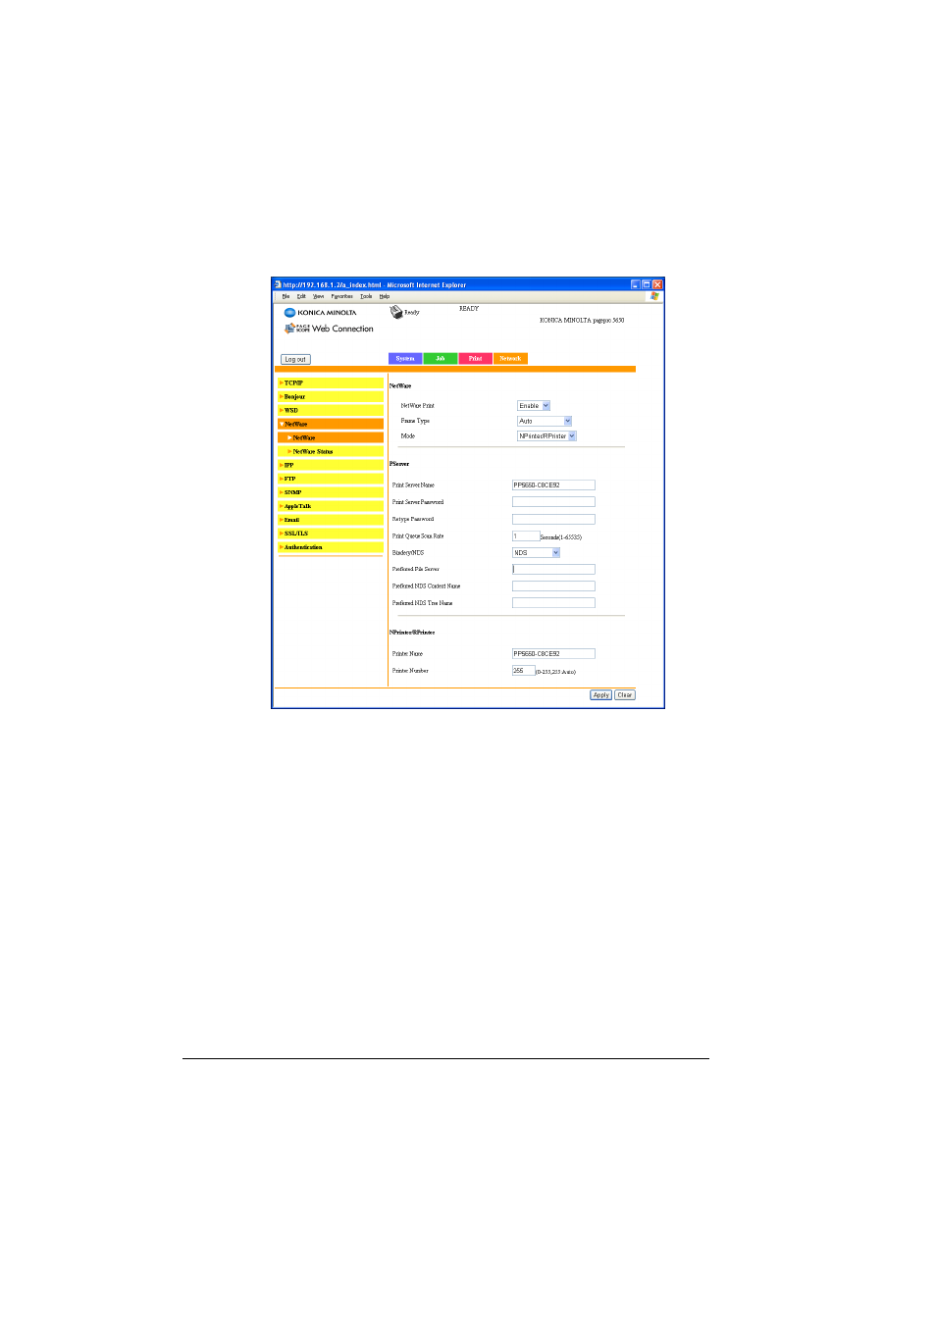The image size is (936, 1324).
Task: Click the NPrinter/RPrinter section heading
Action: (x=412, y=633)
